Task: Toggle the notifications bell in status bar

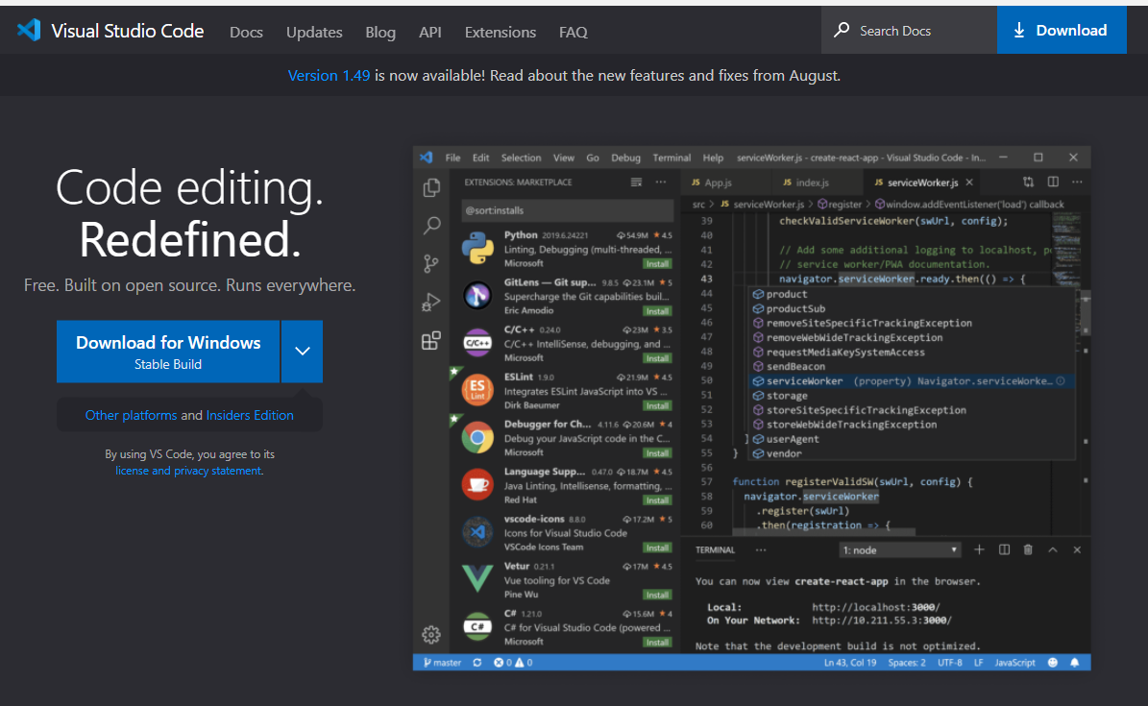Action: click(1074, 662)
